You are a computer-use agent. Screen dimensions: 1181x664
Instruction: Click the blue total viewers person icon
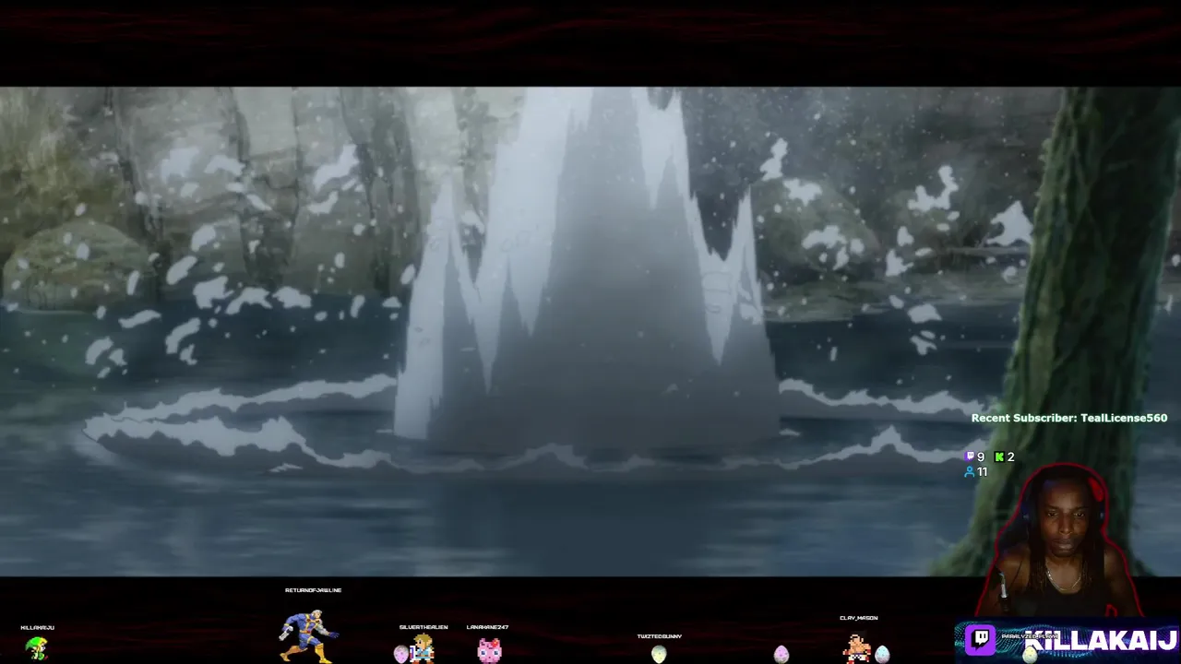(x=969, y=471)
